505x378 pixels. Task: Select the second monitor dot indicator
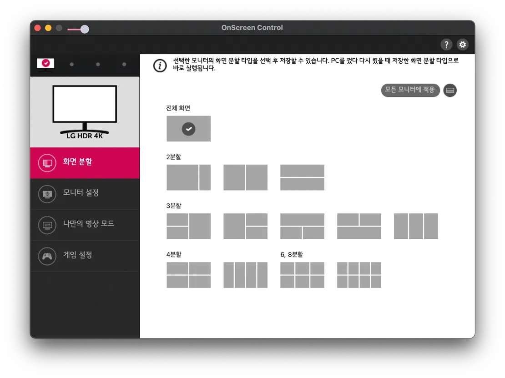click(x=72, y=65)
